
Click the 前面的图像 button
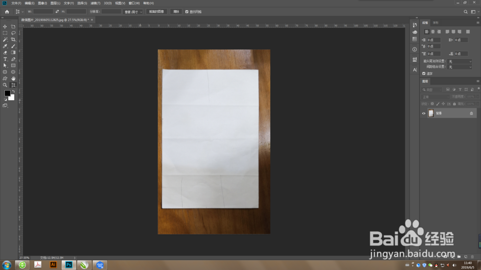click(157, 12)
